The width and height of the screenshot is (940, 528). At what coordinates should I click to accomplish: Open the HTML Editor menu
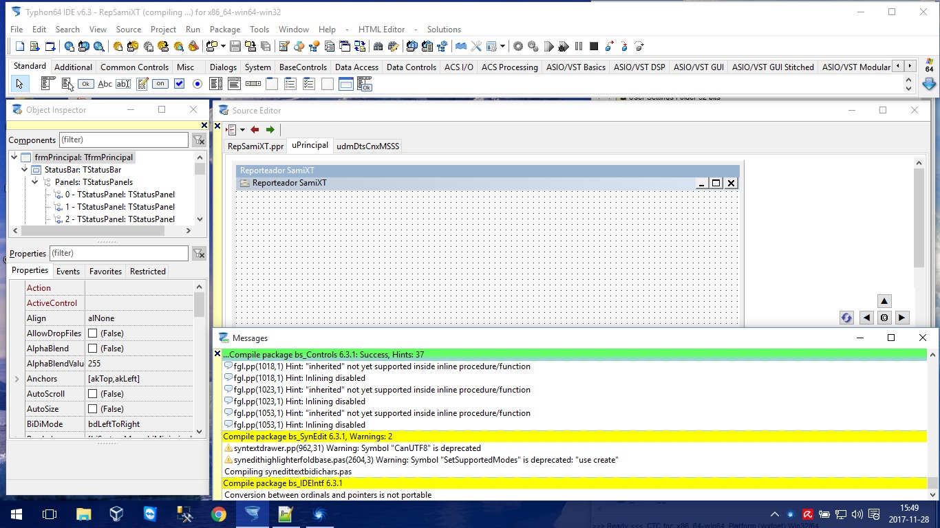(x=381, y=30)
